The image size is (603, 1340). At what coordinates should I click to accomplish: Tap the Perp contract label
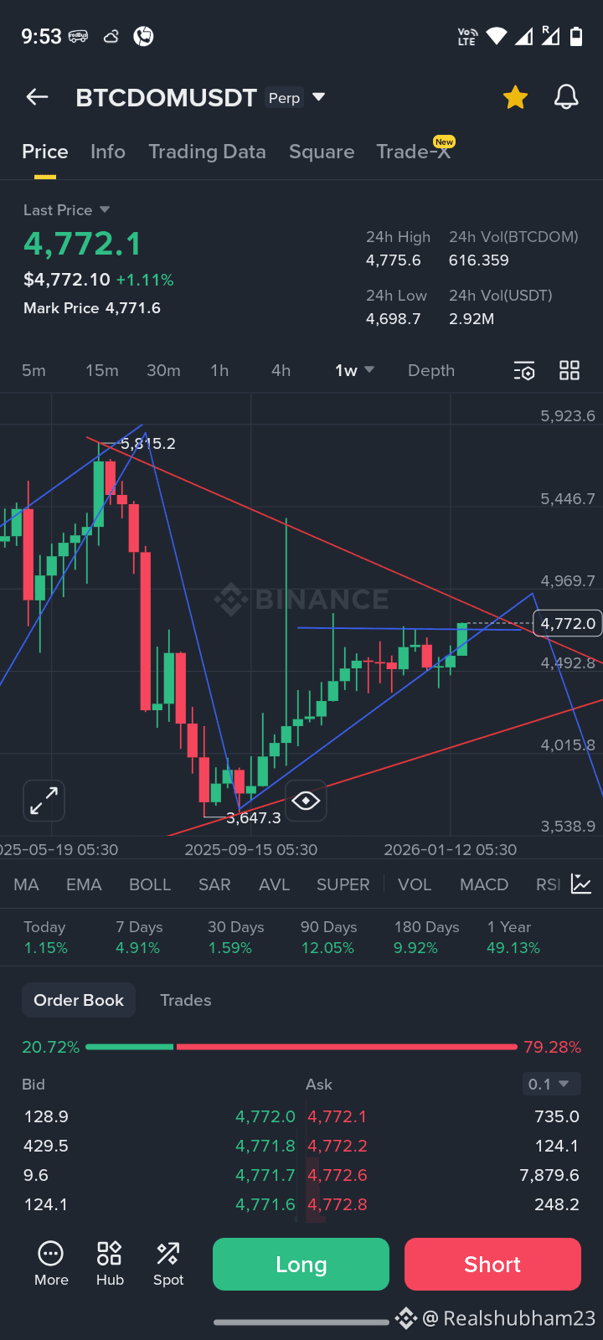click(x=284, y=98)
